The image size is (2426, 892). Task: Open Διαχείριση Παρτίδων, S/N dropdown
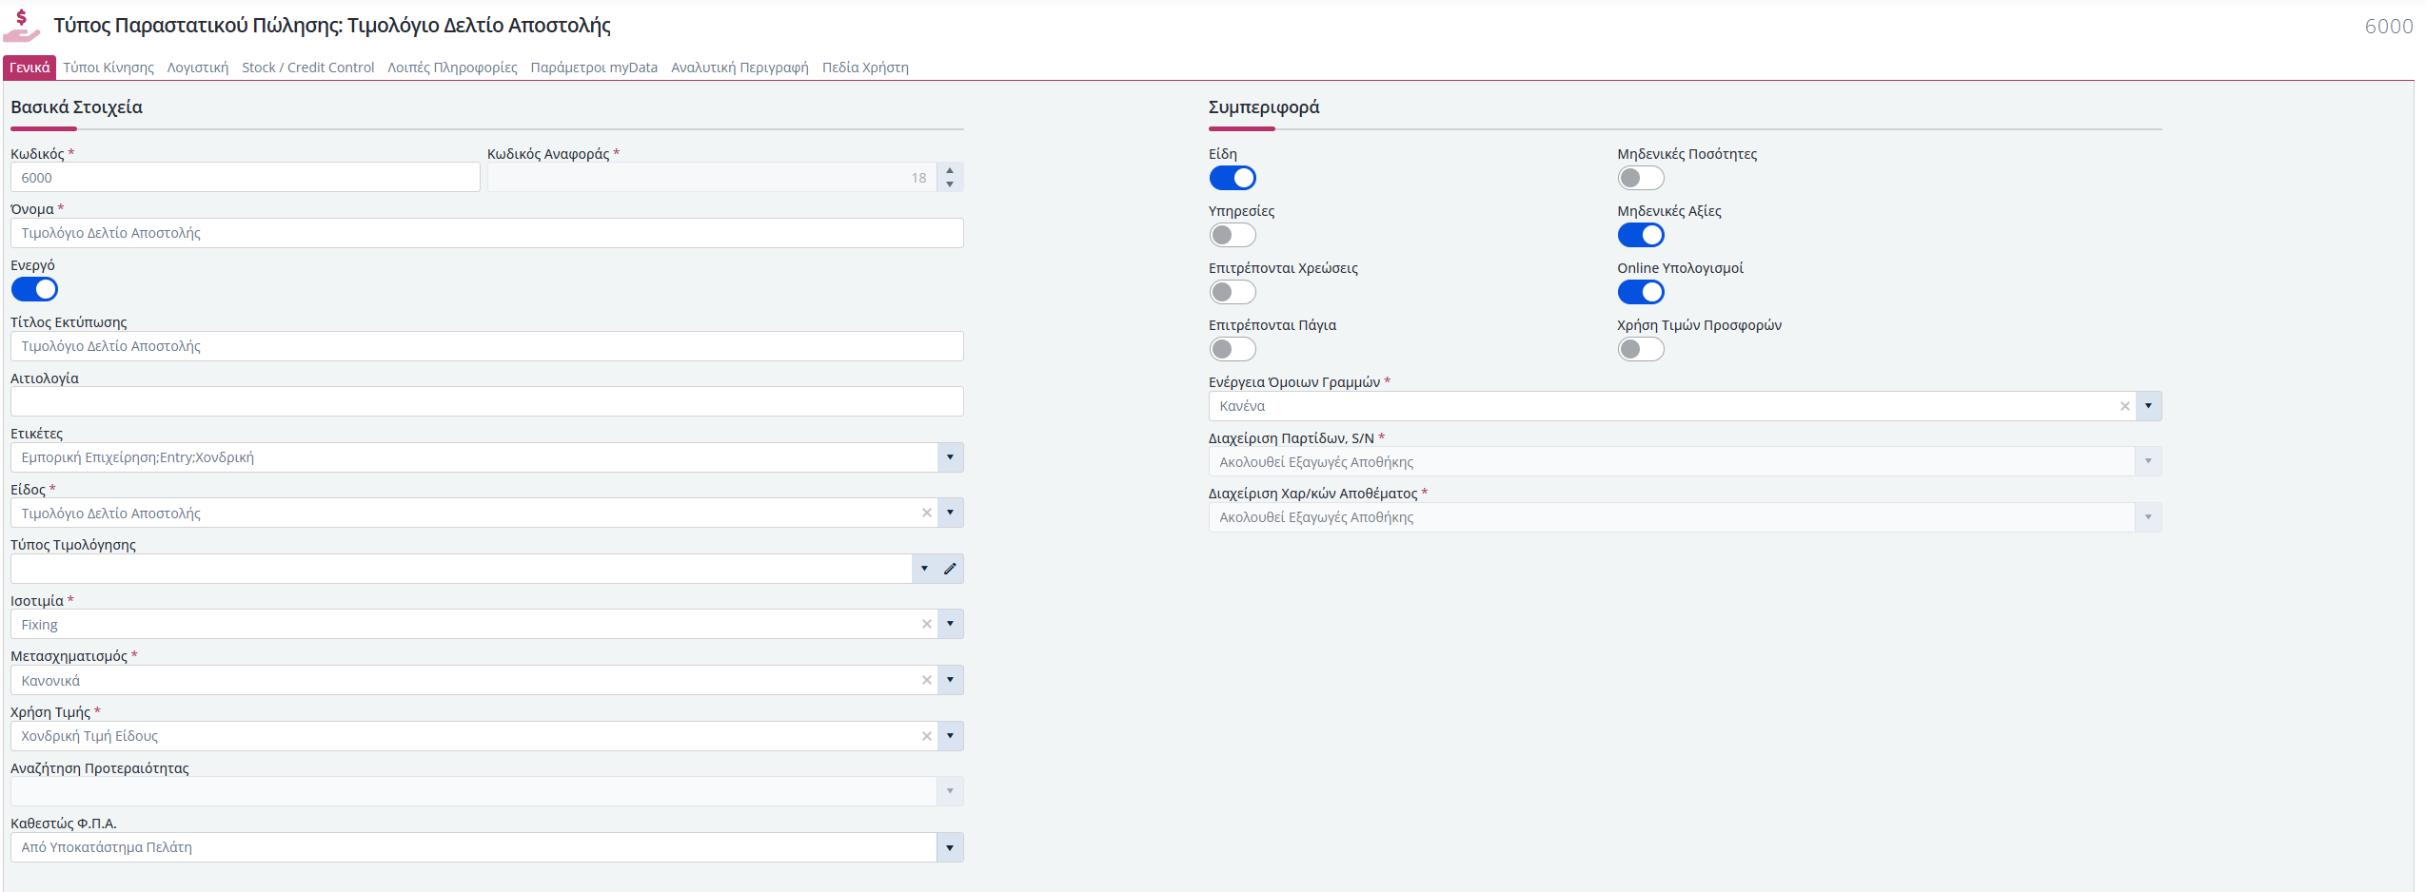pos(2148,462)
